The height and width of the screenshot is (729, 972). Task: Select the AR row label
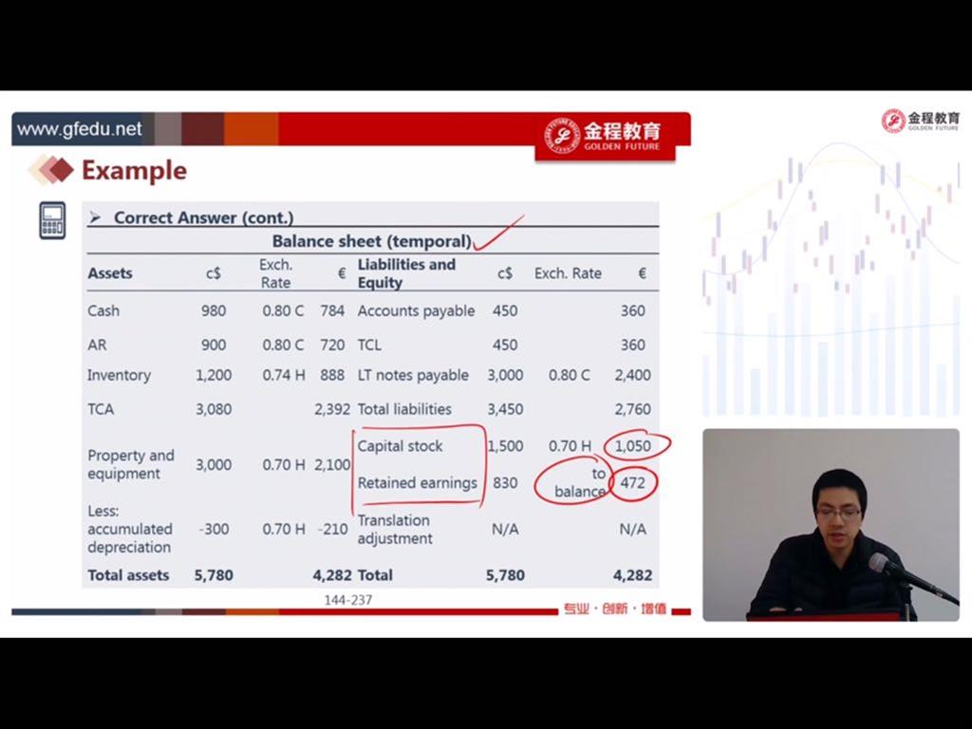click(97, 345)
